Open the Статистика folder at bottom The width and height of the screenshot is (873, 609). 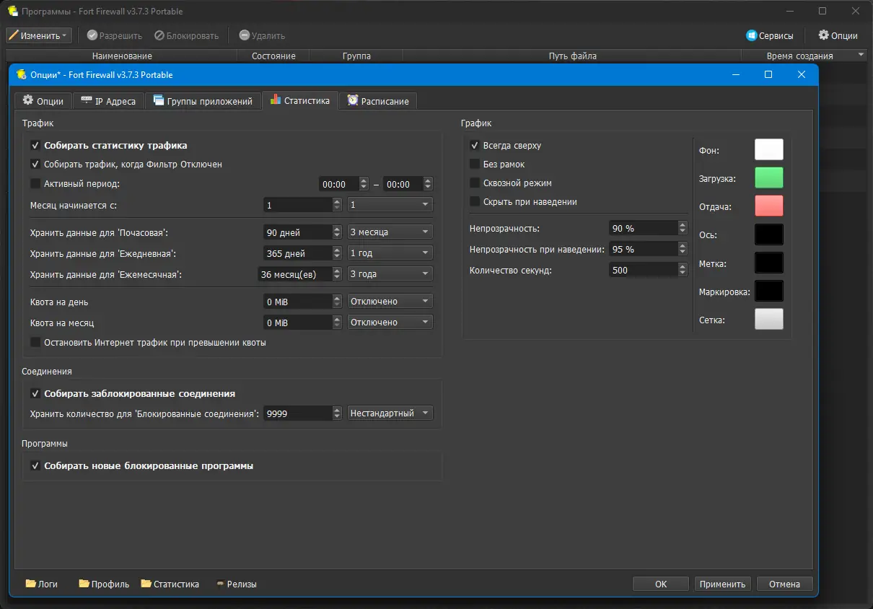[146, 584]
